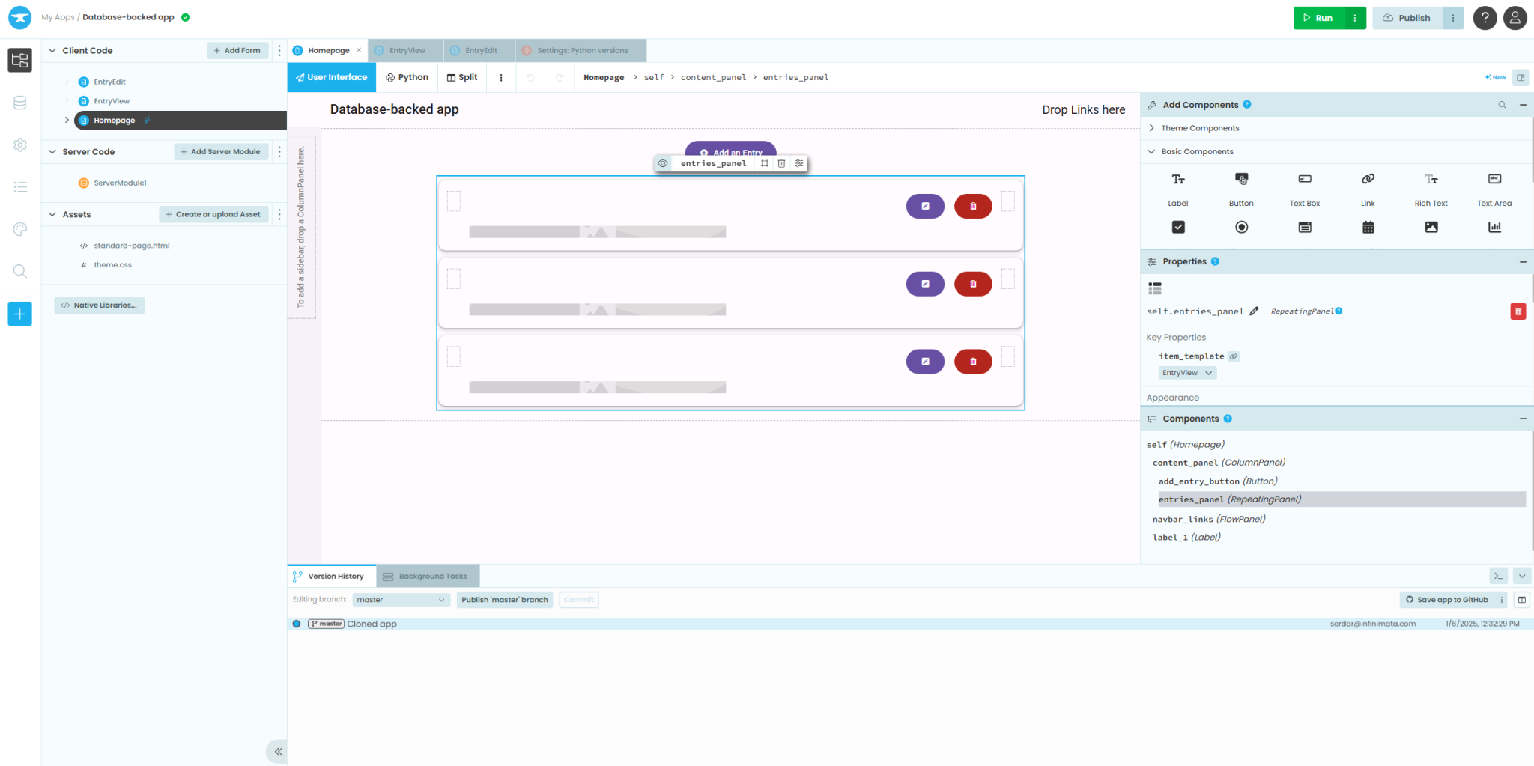1534x766 pixels.
Task: Switch to Python code view
Action: pos(407,77)
